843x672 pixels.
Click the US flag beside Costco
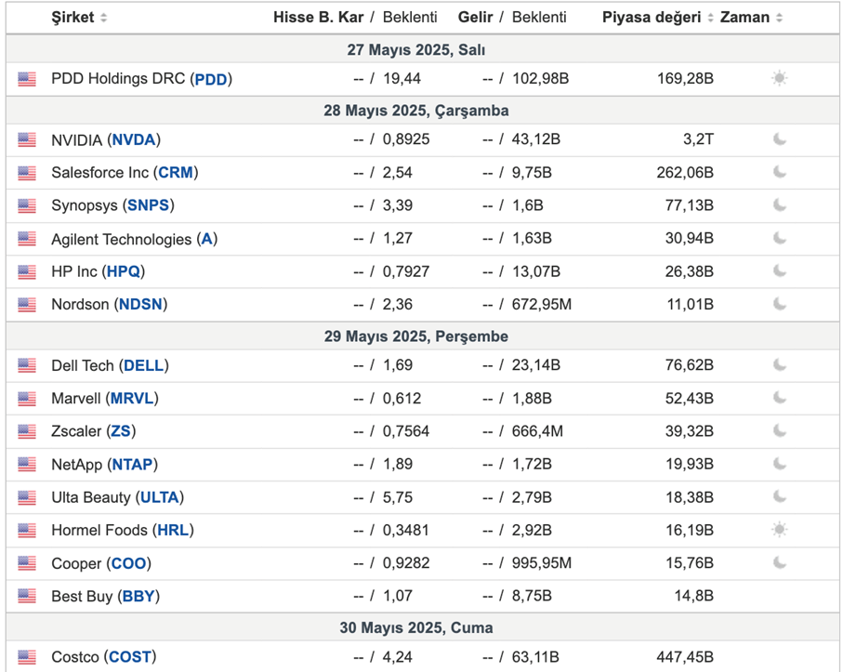point(27,657)
